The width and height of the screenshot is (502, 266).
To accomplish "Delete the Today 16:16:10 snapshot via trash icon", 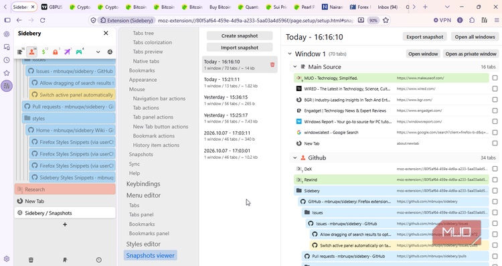I will pos(272,65).
